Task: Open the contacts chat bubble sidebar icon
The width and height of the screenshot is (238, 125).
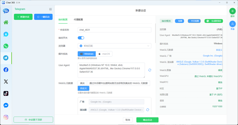Action: (x=6, y=34)
